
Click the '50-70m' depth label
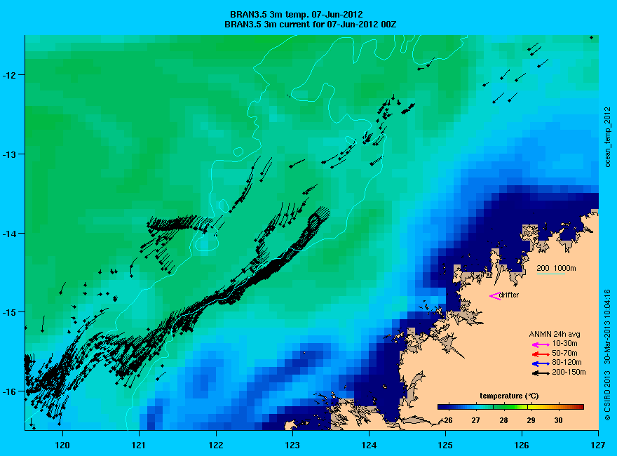click(x=564, y=353)
